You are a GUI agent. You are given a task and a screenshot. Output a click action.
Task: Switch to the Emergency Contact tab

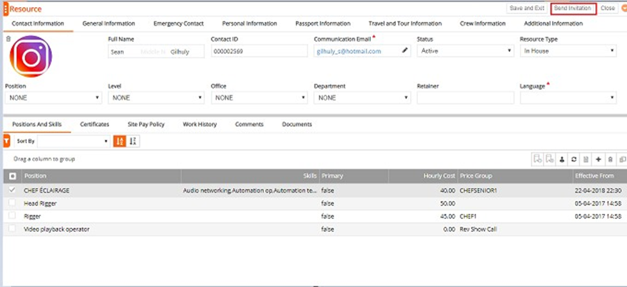coord(178,24)
